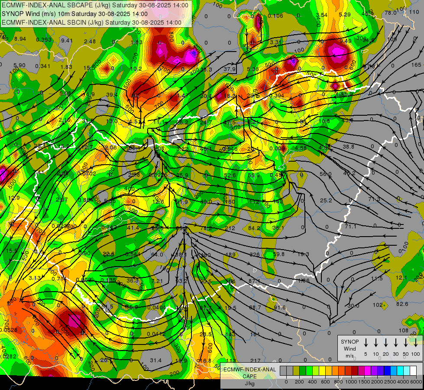Image resolution: width=424 pixels, height=390 pixels.
Task: Click the map value 56.0
Action: tap(326, 174)
